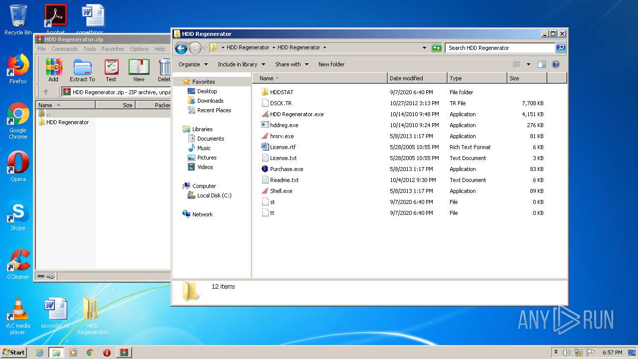Viewport: 638px width, 359px height.
Task: Sort by Type column header
Action: pyautogui.click(x=477, y=78)
